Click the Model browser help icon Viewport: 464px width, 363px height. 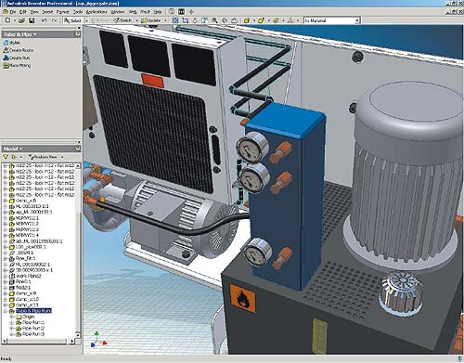point(78,149)
